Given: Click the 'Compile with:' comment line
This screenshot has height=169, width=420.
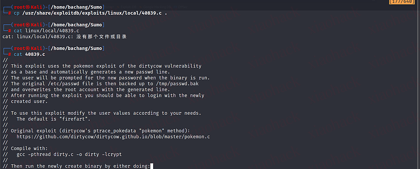Looking at the screenshot, I should (x=25, y=148).
